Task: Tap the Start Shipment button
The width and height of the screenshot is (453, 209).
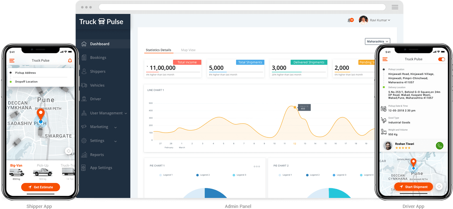Action: [414, 186]
